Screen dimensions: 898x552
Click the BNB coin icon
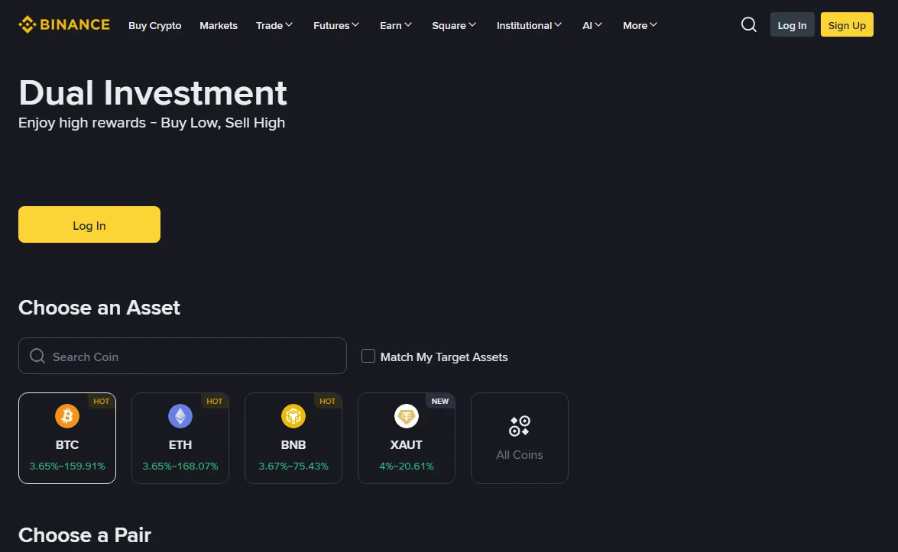pos(293,416)
